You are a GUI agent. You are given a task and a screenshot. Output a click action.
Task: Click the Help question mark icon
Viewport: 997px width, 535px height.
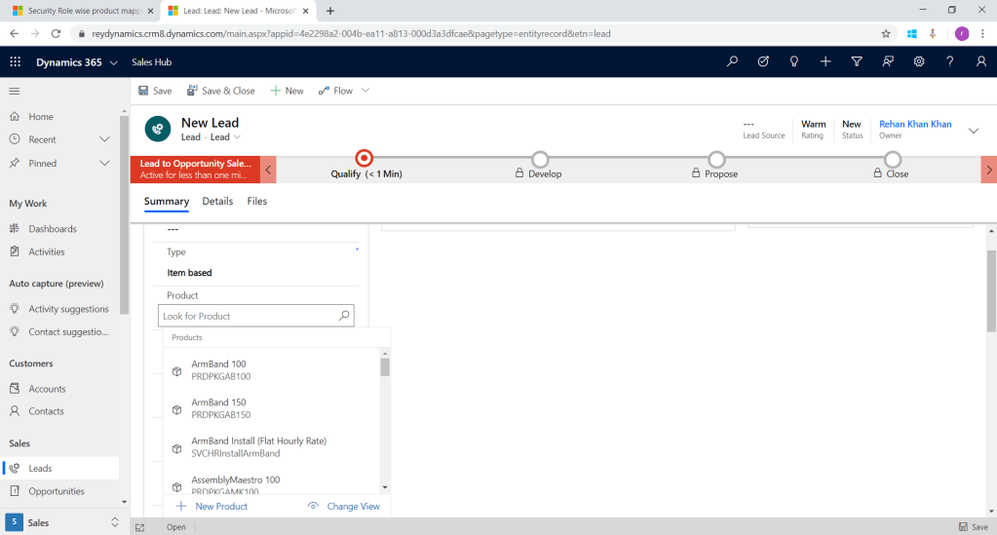pyautogui.click(x=949, y=61)
